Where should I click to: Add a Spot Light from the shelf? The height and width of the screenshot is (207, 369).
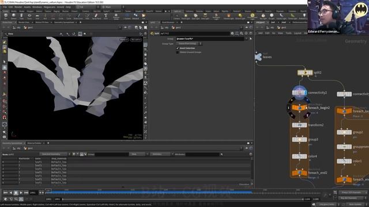click(x=195, y=16)
